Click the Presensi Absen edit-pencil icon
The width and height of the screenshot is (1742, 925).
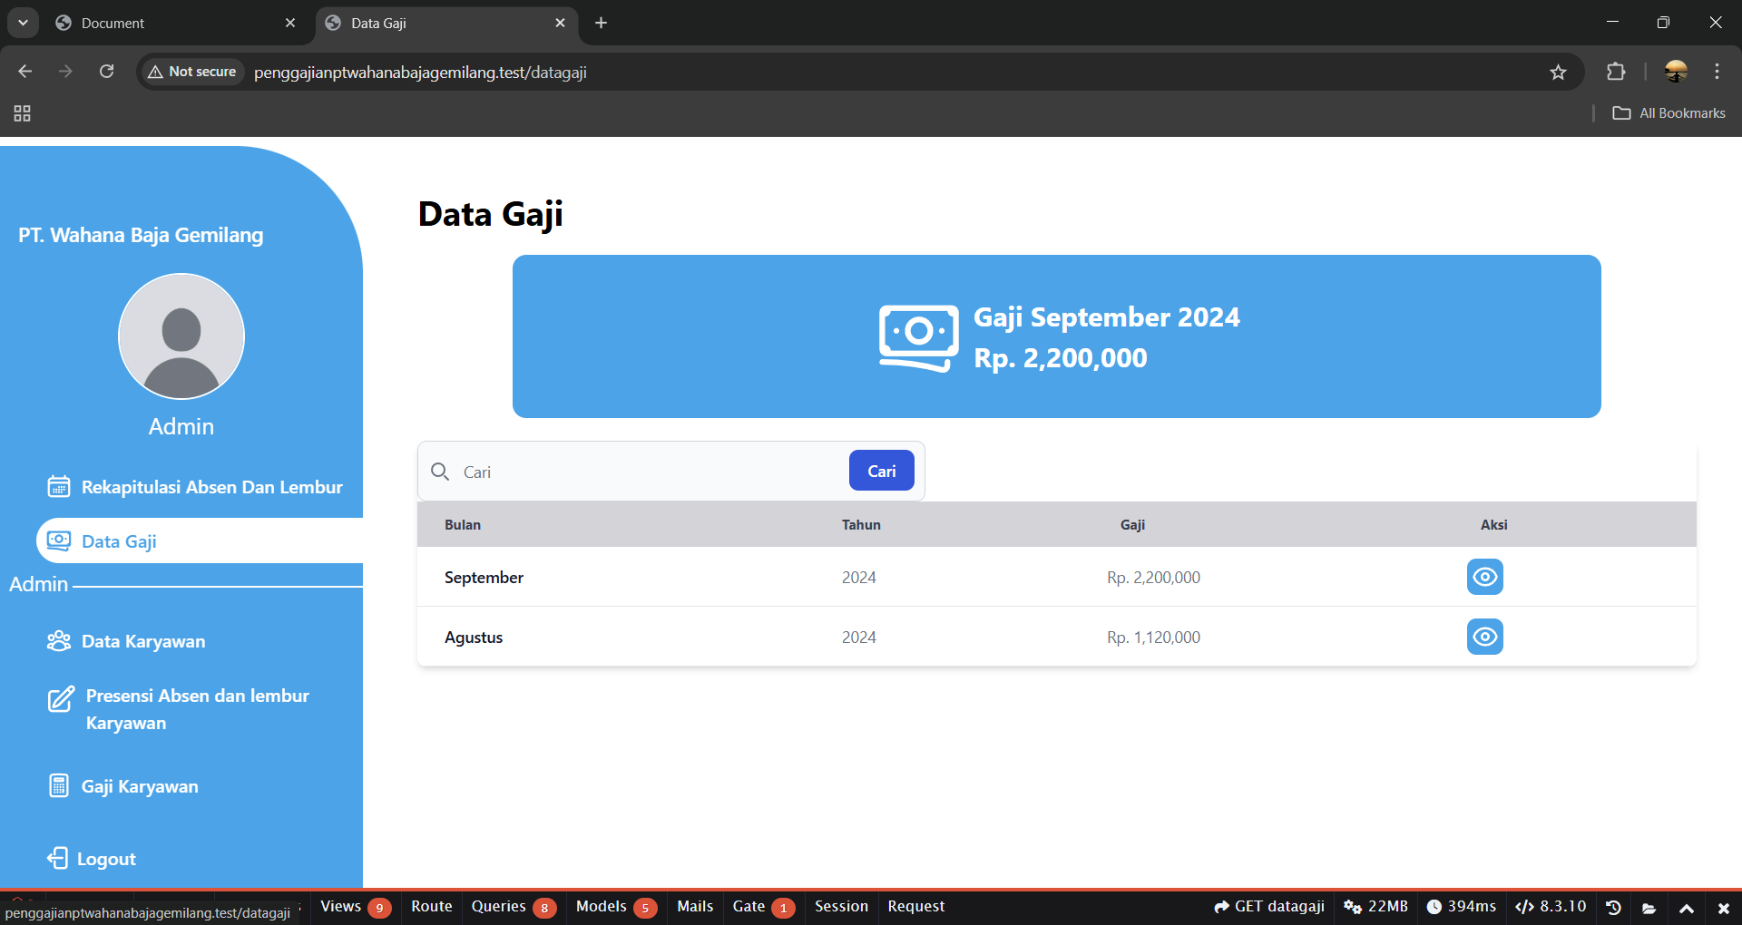click(61, 699)
